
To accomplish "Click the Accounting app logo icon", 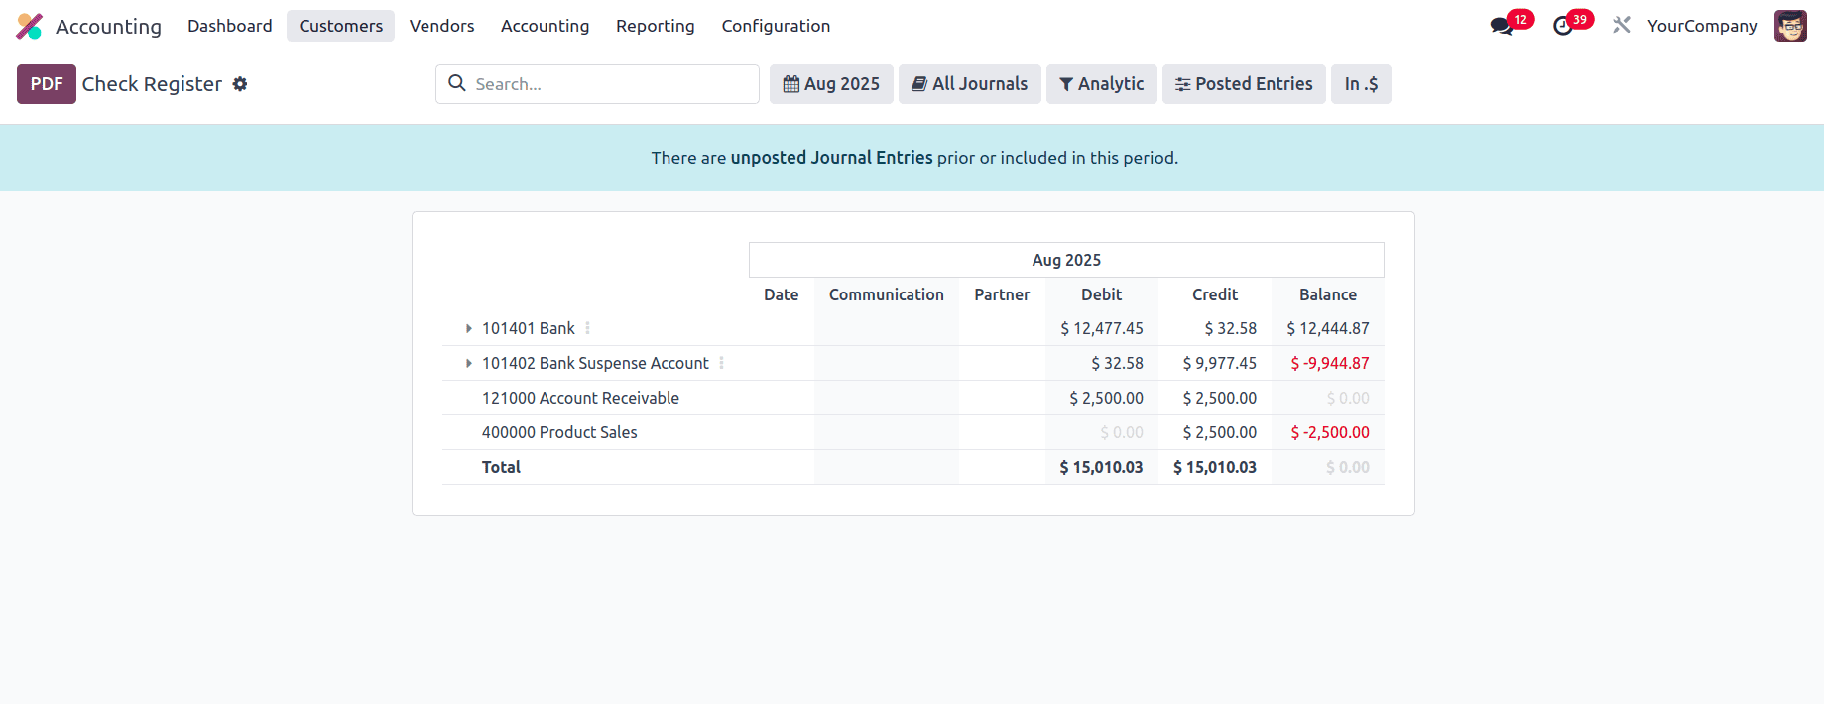I will pos(30,26).
